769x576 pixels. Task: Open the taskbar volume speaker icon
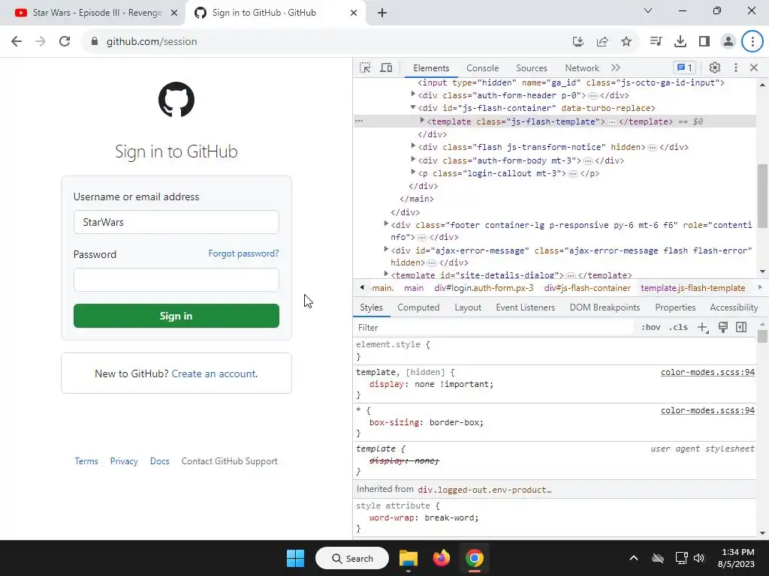(x=699, y=558)
